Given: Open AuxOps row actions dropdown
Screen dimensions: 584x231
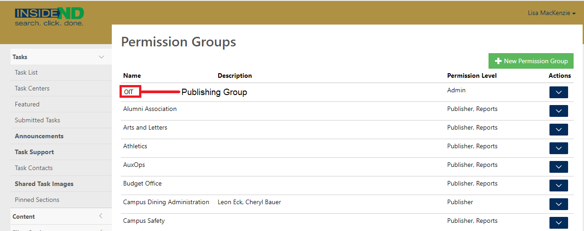Looking at the screenshot, I should [x=559, y=167].
